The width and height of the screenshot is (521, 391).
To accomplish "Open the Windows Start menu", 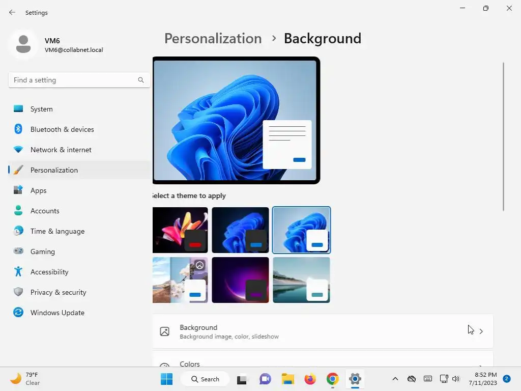I will tap(166, 379).
